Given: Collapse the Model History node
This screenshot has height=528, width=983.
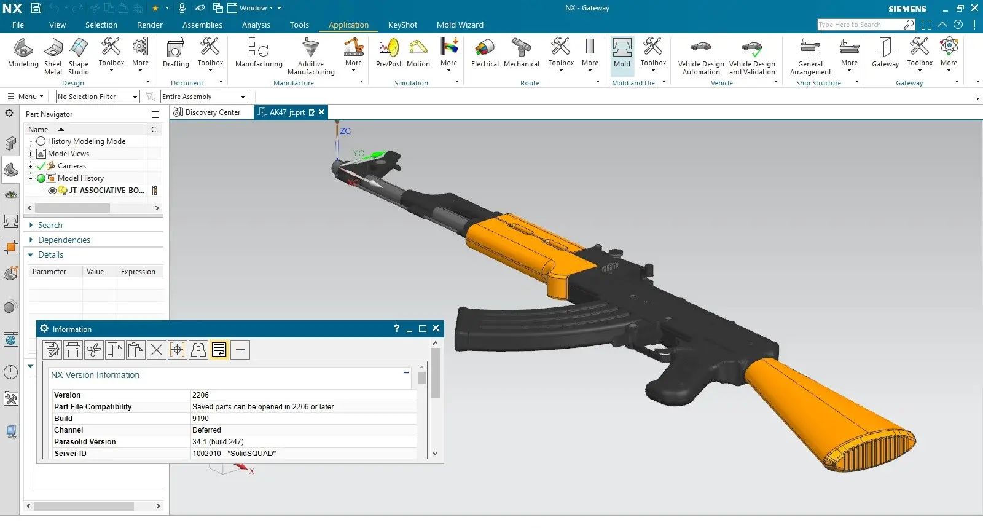Looking at the screenshot, I should [x=30, y=178].
